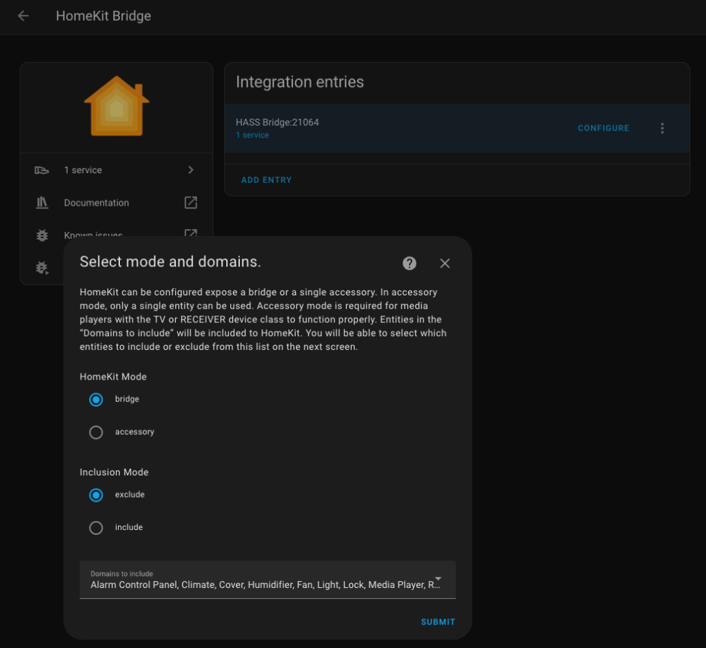This screenshot has width=706, height=648.
Task: Open Known issues external link icon
Action: coord(191,233)
